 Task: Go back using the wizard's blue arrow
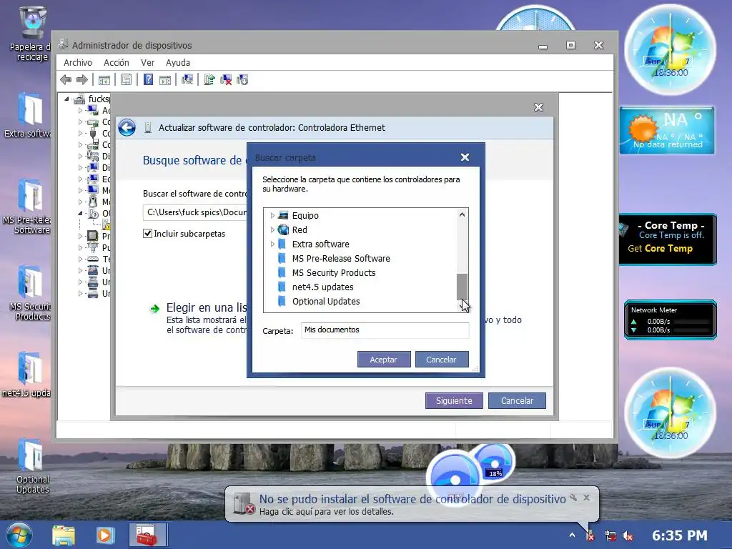click(127, 127)
